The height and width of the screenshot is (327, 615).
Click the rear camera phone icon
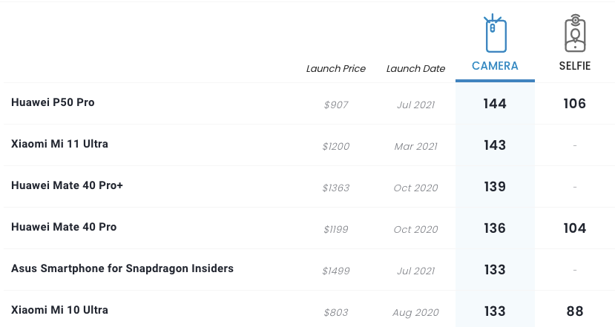[495, 34]
